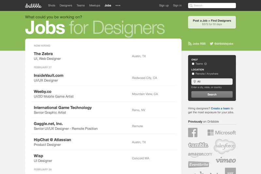Open International Game Technology job listing

pyautogui.click(x=63, y=108)
